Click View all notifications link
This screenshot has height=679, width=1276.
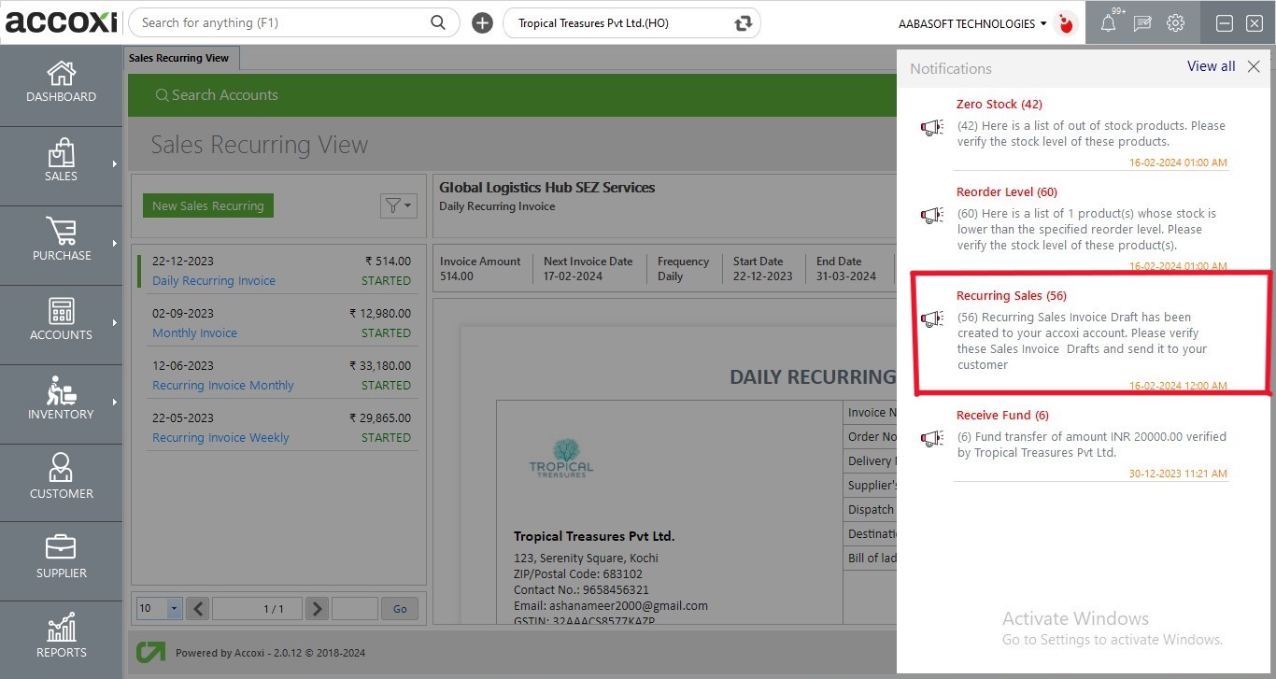(1211, 66)
